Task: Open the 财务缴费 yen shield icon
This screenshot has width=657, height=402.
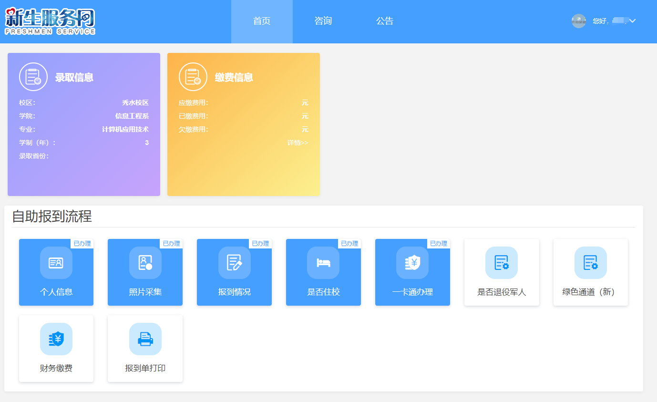Action: tap(56, 339)
